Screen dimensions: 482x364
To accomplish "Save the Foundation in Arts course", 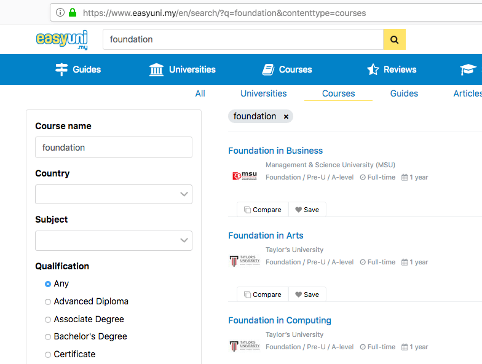I will (307, 295).
